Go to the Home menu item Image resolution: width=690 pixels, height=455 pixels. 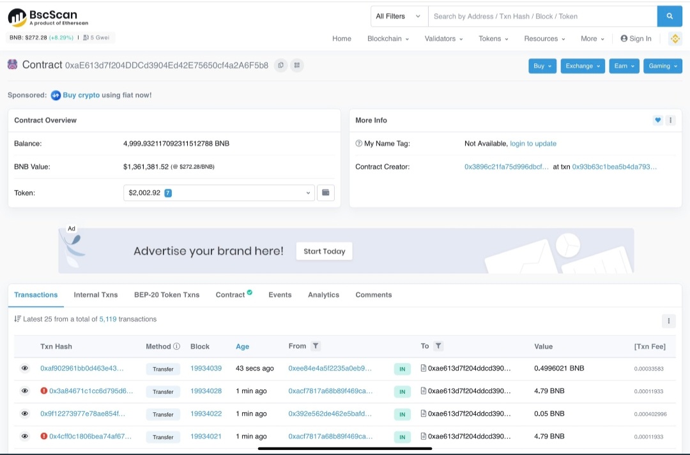[x=341, y=39]
